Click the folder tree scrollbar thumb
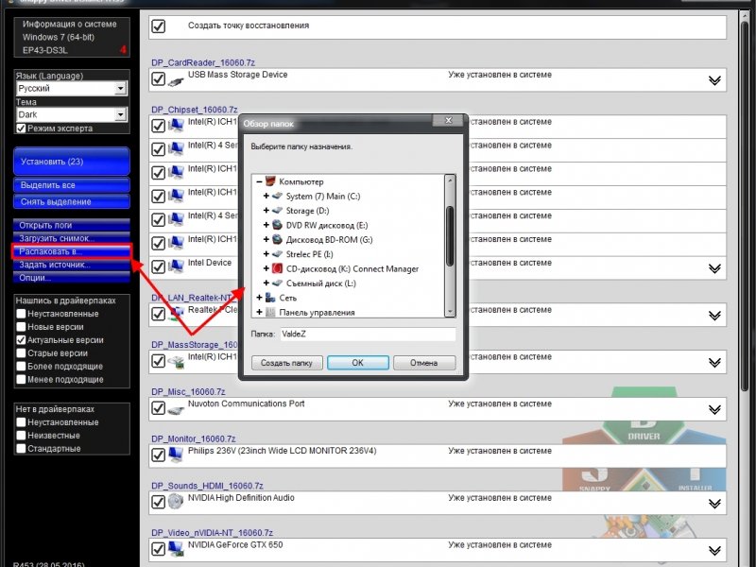Image resolution: width=756 pixels, height=567 pixels. click(x=450, y=236)
